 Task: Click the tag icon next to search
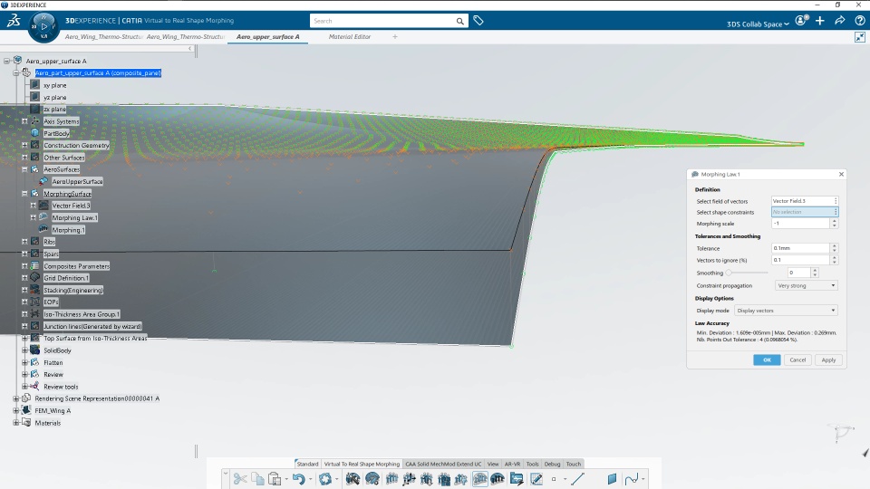point(478,21)
